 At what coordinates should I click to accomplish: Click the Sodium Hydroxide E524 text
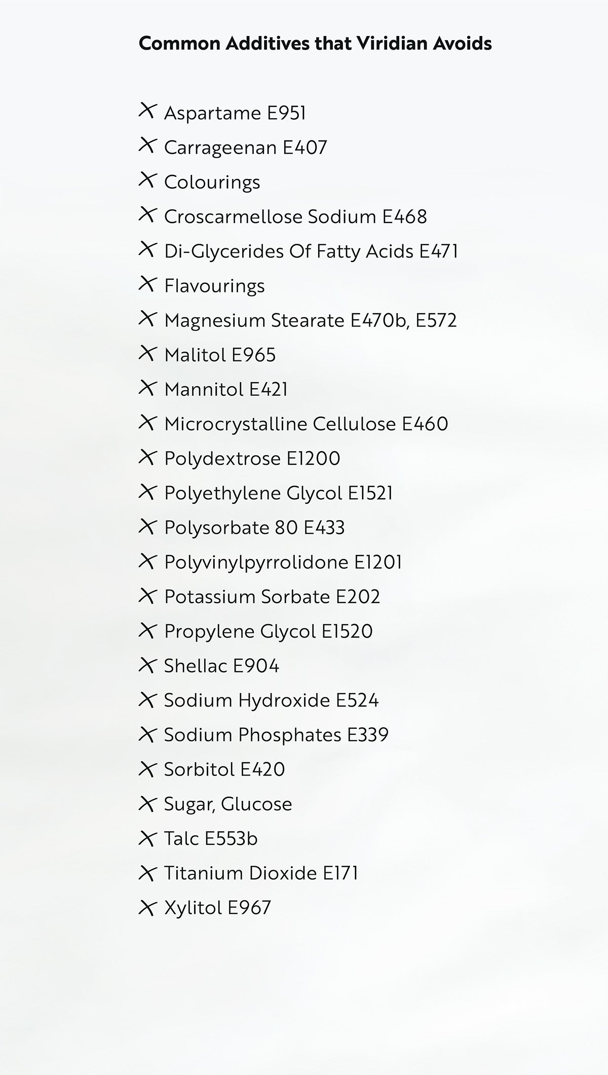[x=271, y=700]
